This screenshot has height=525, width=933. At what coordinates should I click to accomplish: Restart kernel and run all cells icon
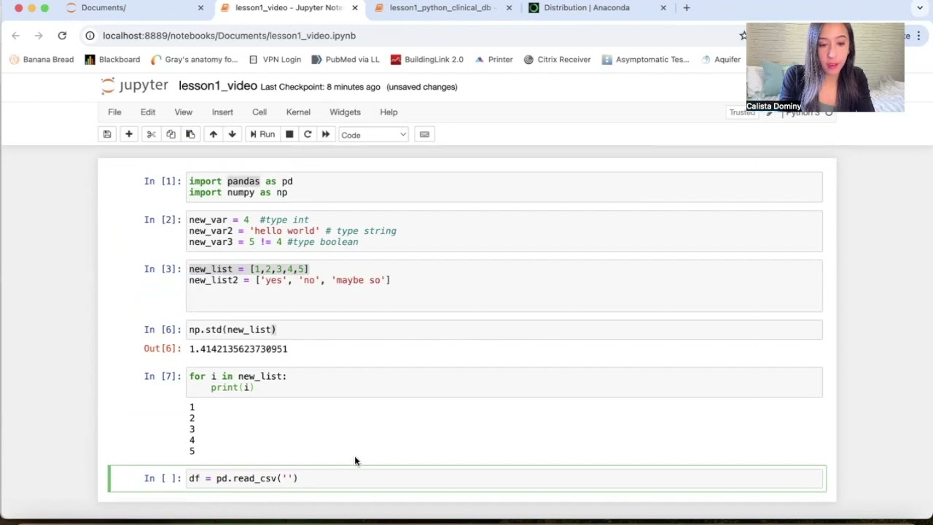[x=326, y=134]
